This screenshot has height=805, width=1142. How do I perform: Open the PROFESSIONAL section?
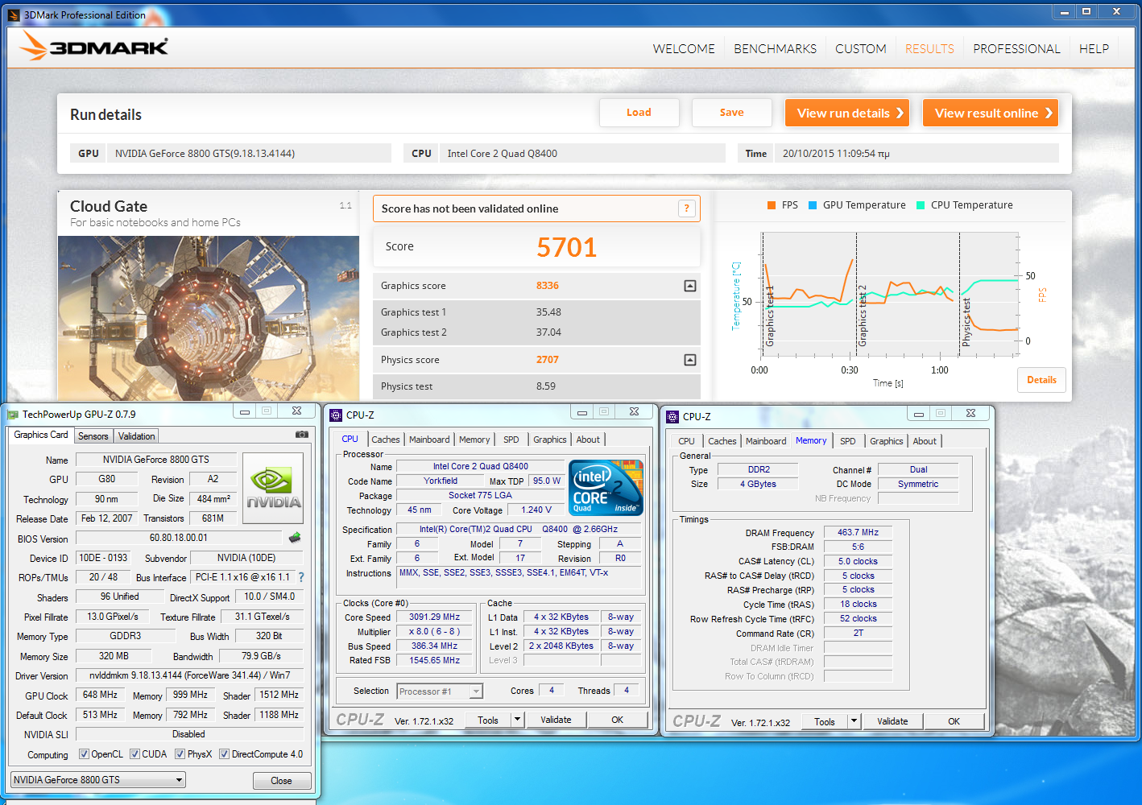[x=1016, y=49]
